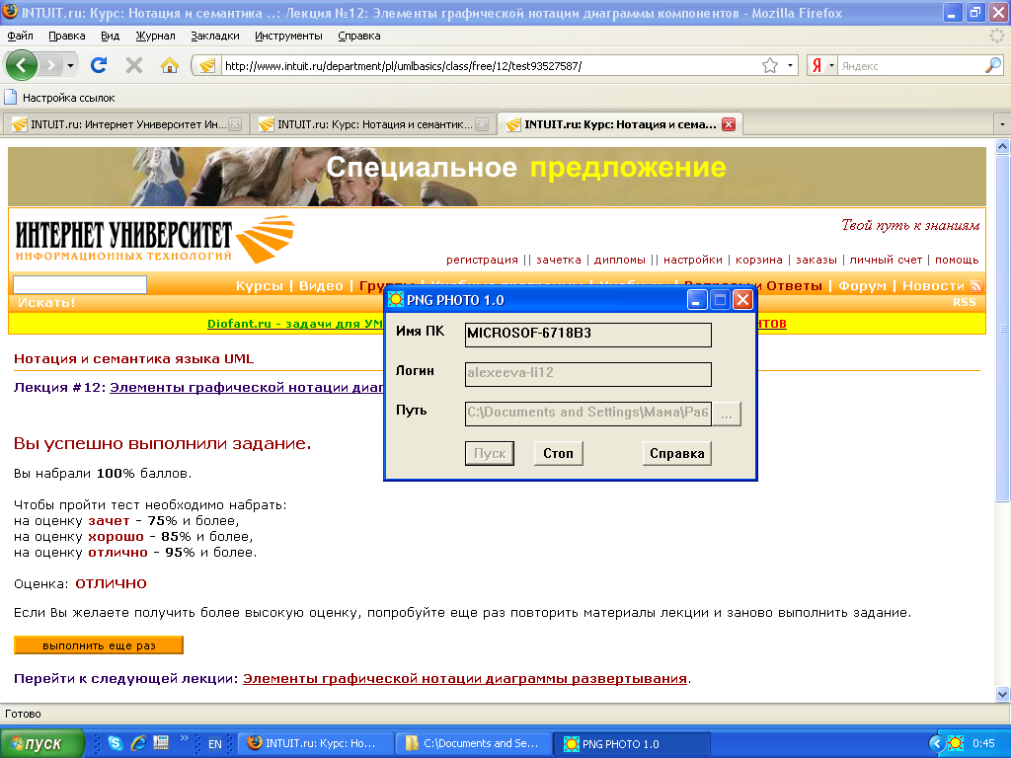Open the Home page icon
Screen dimensions: 1011x758
click(x=170, y=65)
